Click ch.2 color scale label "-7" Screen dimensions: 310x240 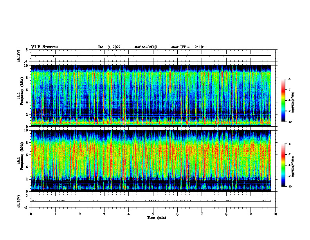click(x=289, y=155)
